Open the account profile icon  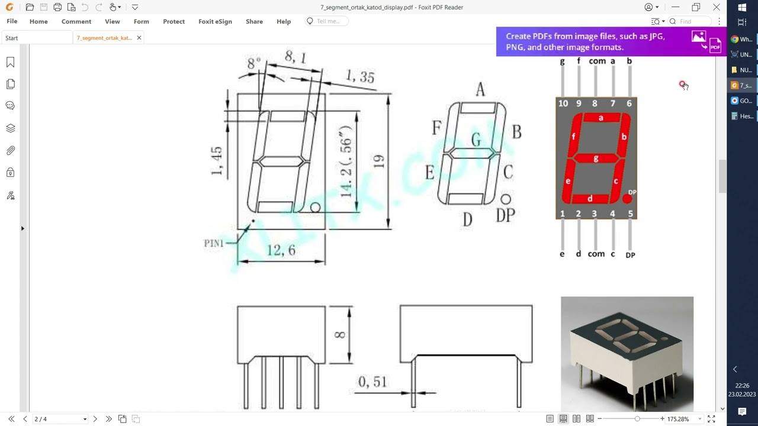point(648,7)
